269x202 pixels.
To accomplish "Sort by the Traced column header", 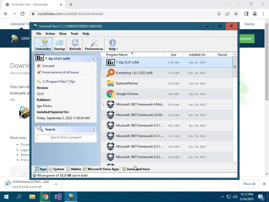I will pyautogui.click(x=222, y=55).
